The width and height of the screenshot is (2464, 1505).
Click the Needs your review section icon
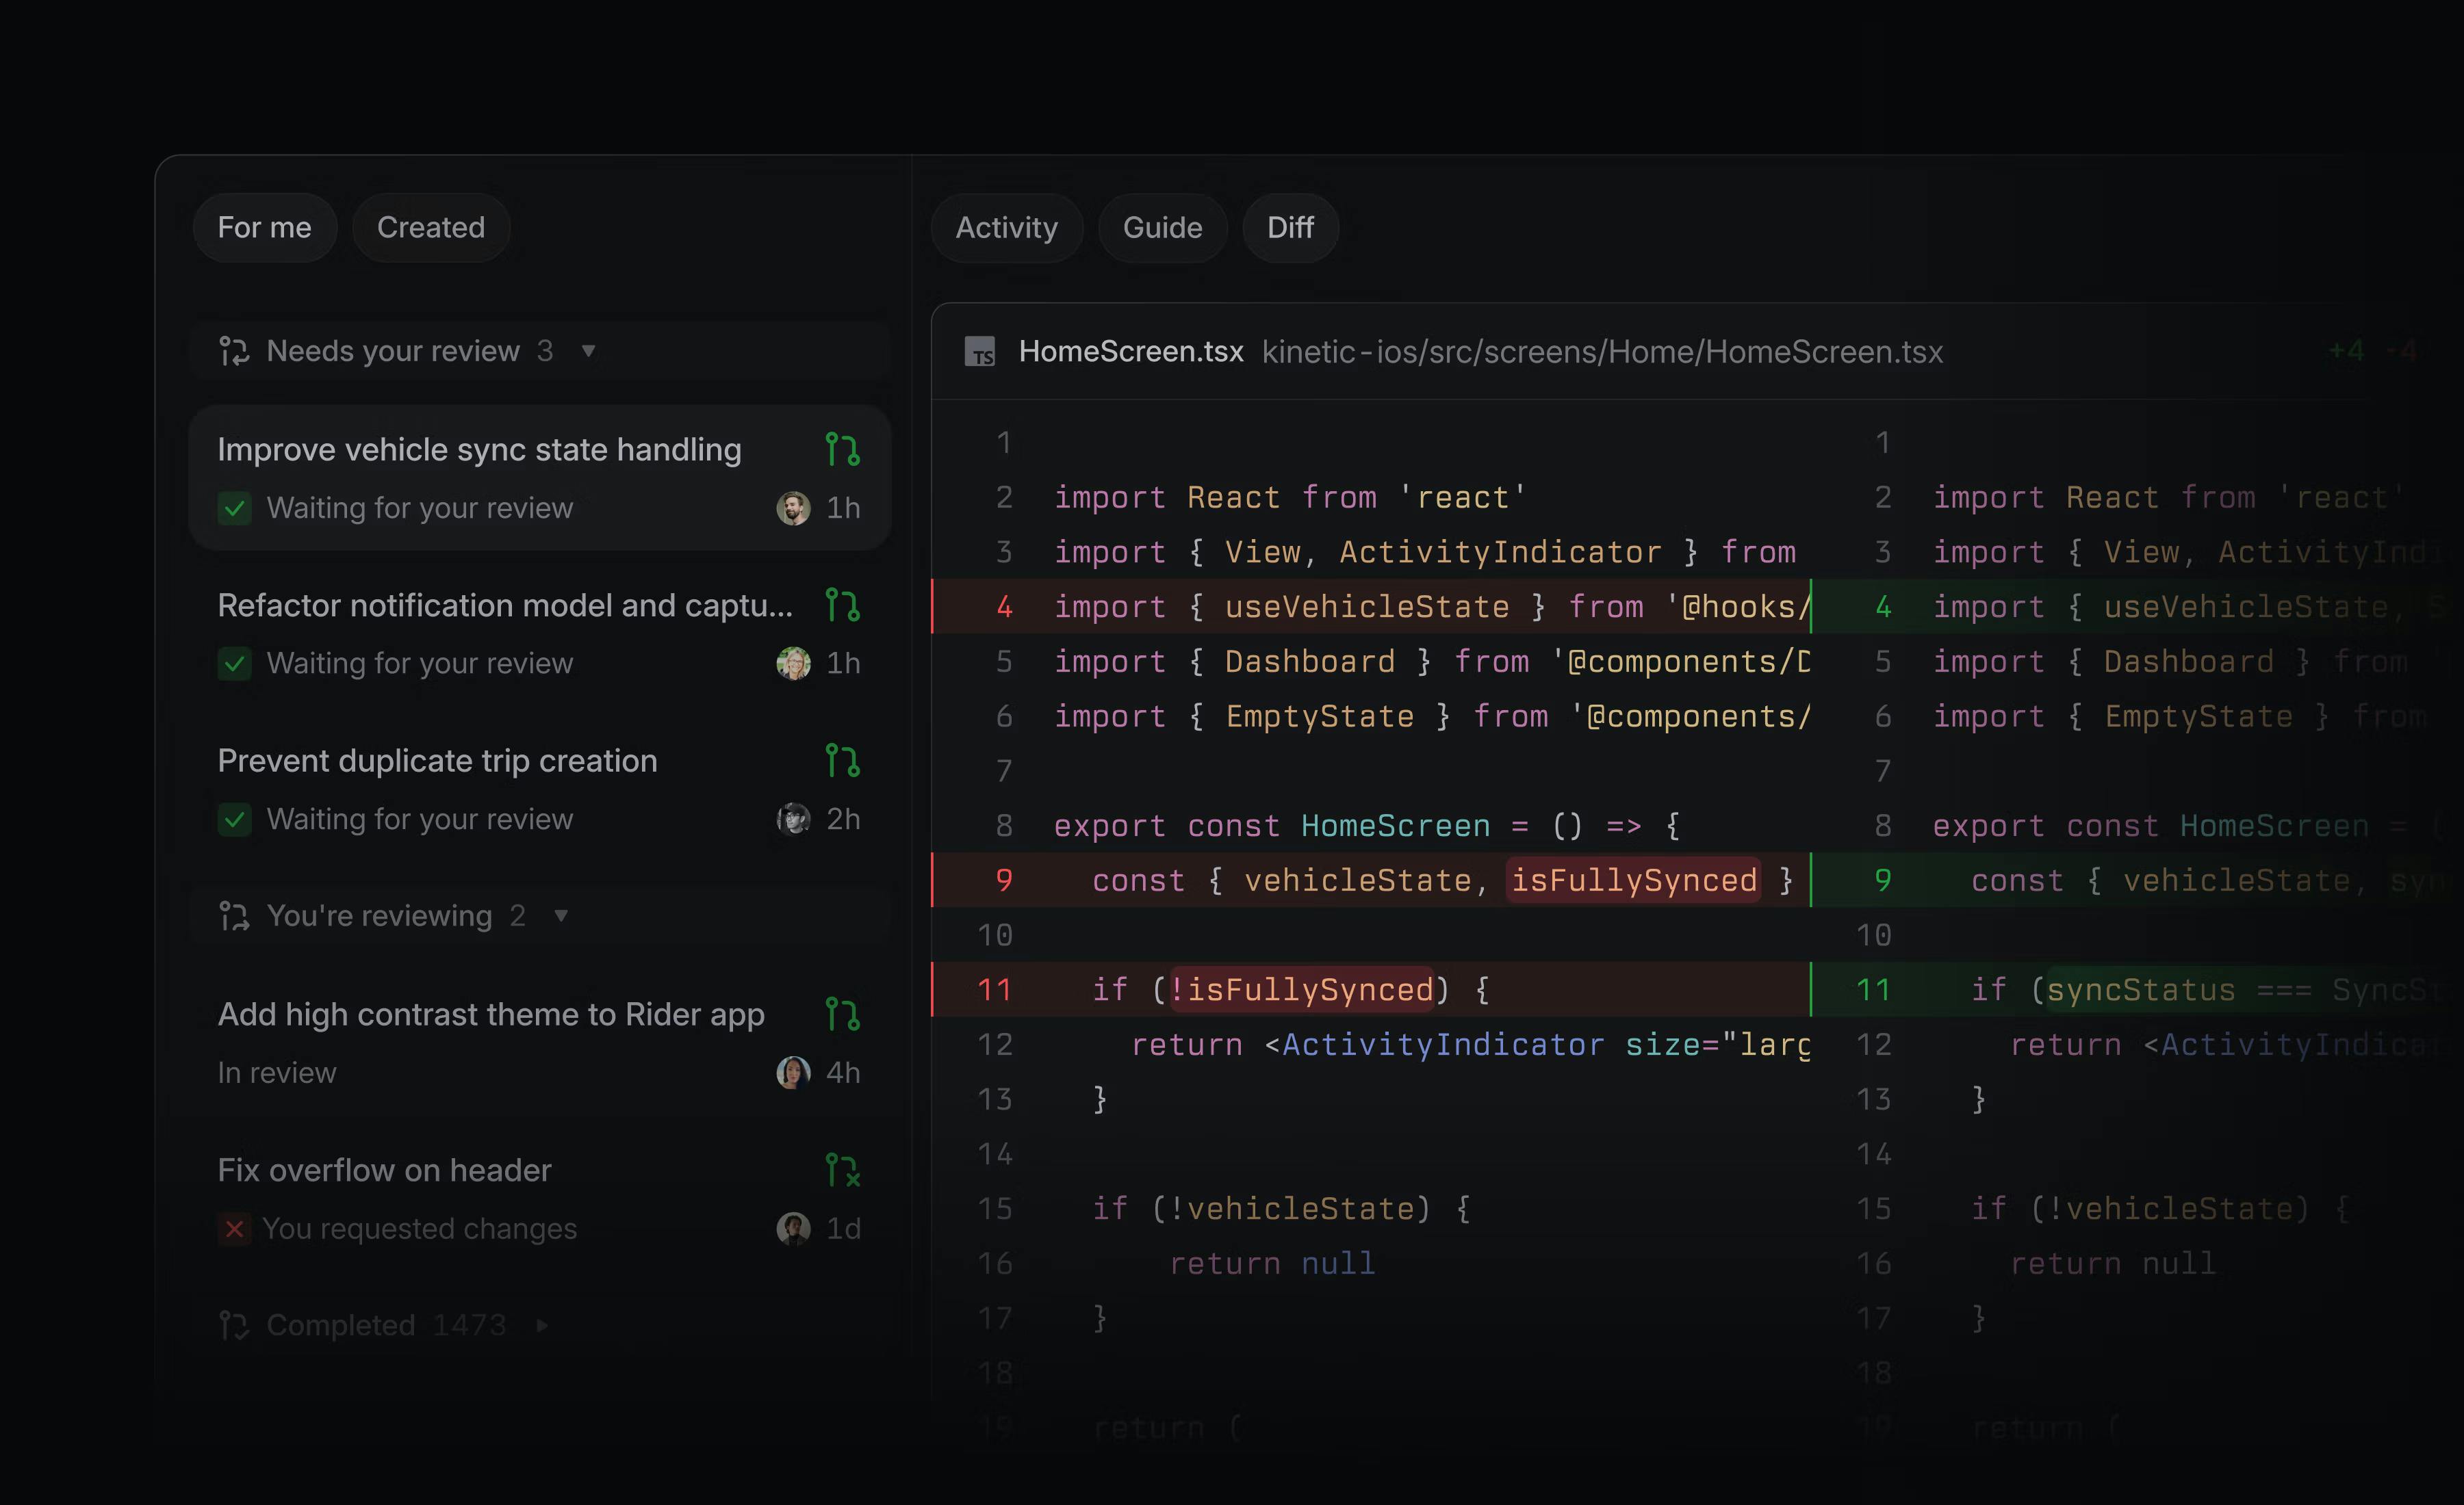[234, 351]
